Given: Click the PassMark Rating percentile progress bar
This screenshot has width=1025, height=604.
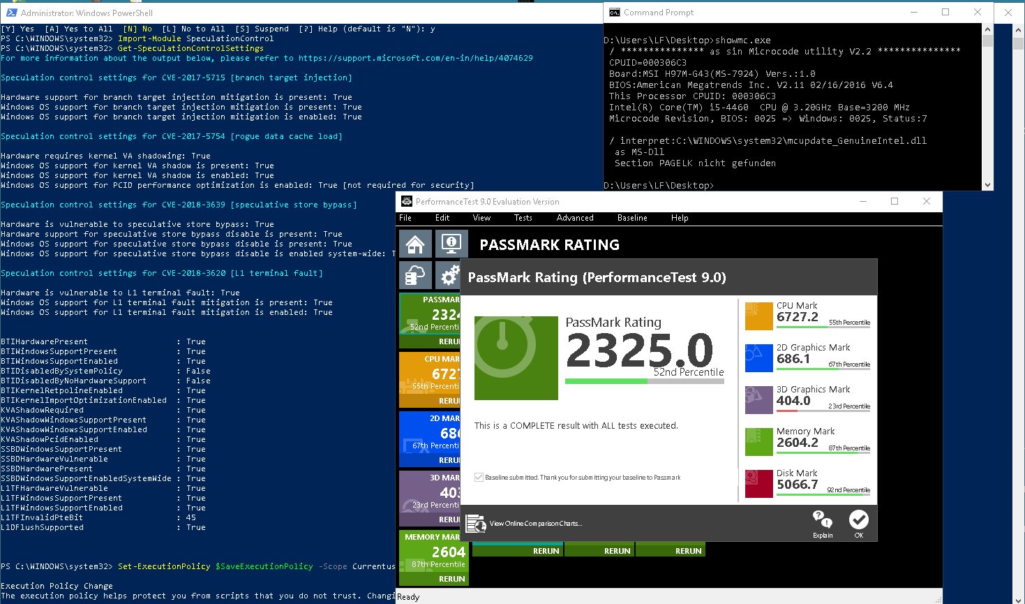Looking at the screenshot, I should [x=645, y=381].
